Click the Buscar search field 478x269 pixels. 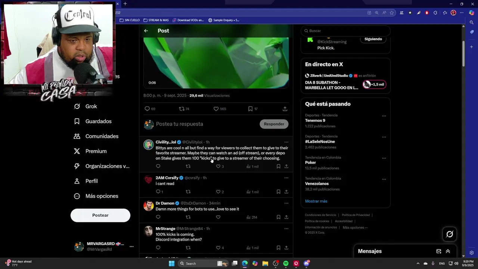click(x=345, y=31)
